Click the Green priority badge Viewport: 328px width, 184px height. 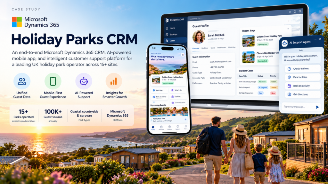274,82
